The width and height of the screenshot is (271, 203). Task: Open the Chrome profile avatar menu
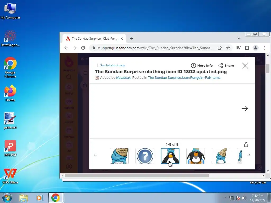[x=256, y=48]
